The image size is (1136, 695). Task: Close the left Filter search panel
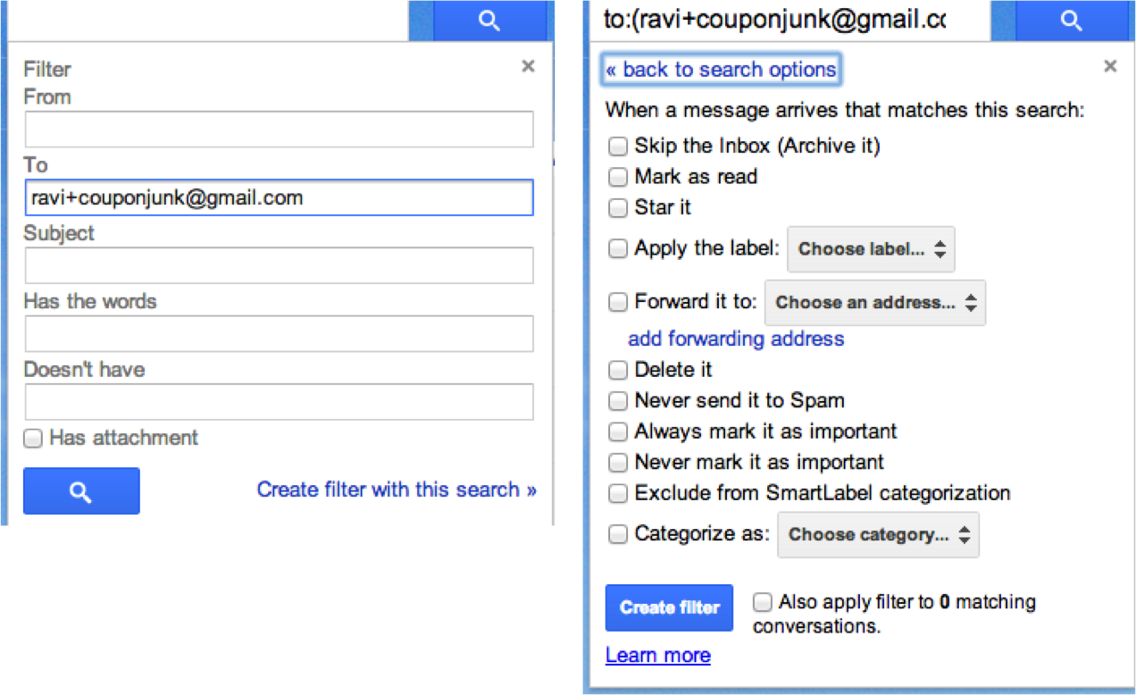(x=528, y=66)
